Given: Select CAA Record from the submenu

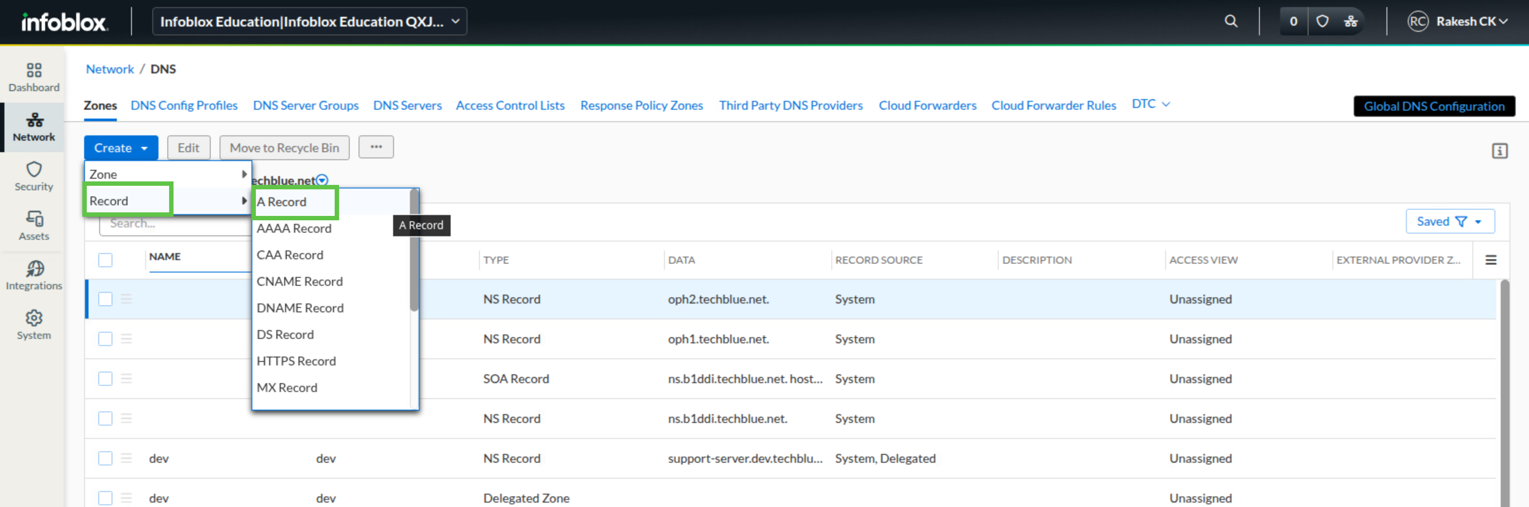Looking at the screenshot, I should pos(331,255).
